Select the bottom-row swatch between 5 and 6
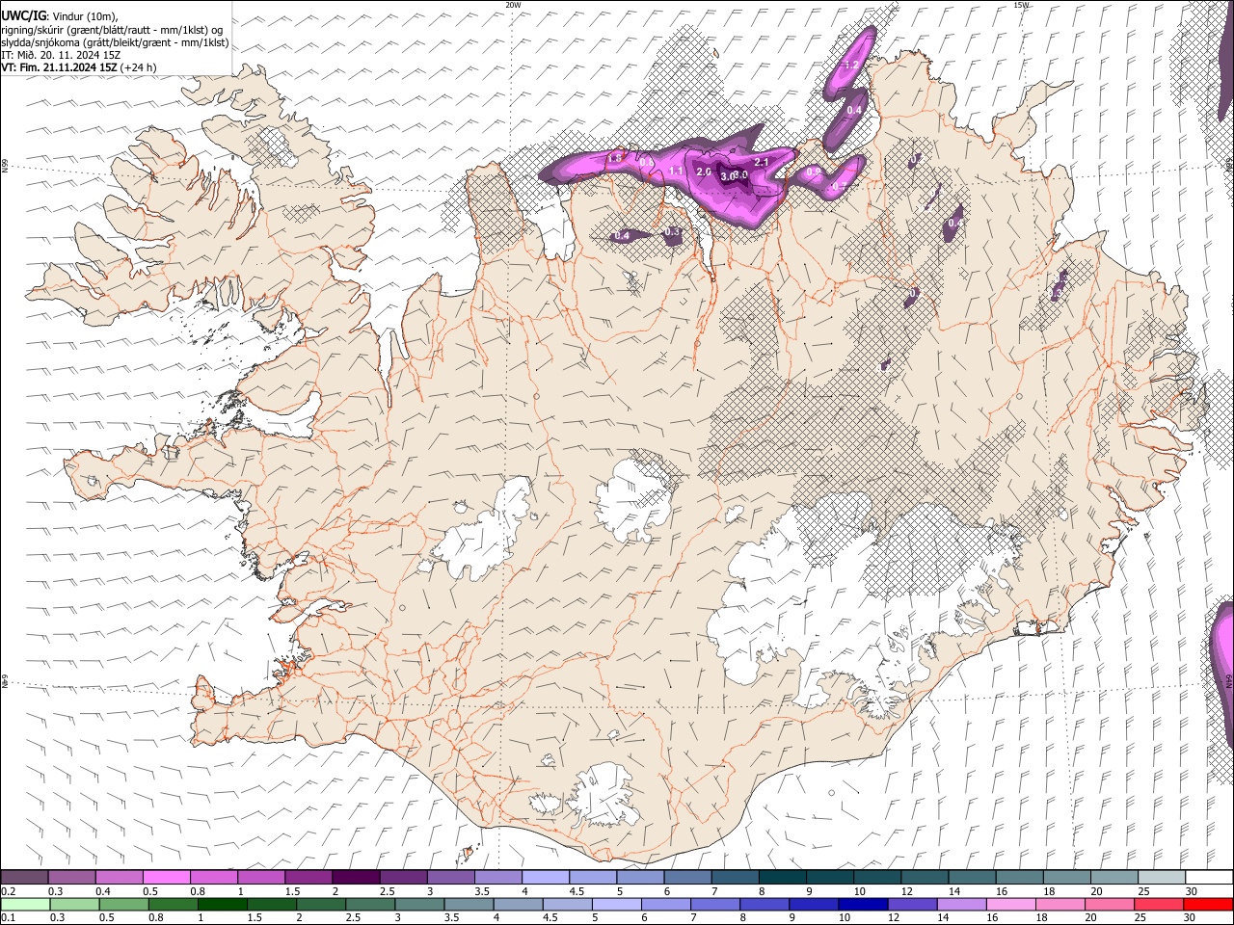The image size is (1234, 925). [x=617, y=904]
